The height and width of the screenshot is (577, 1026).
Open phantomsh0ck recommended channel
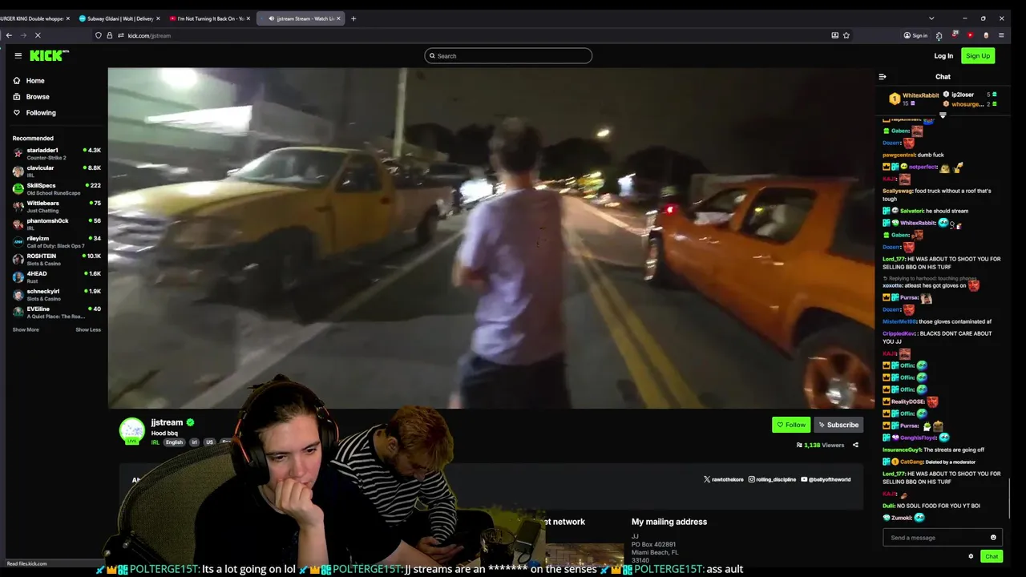tap(56, 224)
